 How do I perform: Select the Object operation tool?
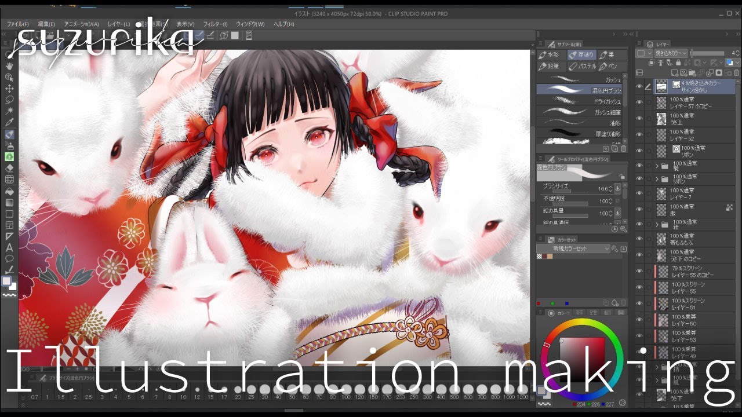[x=9, y=77]
